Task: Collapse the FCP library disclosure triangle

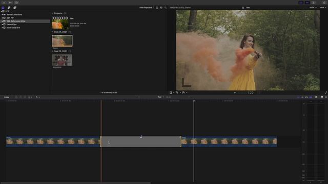Action: tap(1, 11)
